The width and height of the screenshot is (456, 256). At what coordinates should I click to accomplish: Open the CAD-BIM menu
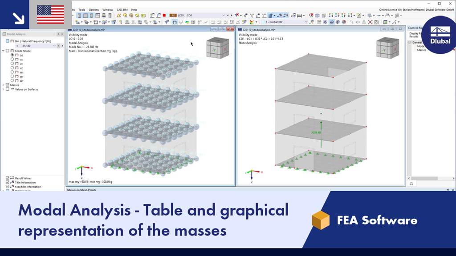[x=122, y=10]
